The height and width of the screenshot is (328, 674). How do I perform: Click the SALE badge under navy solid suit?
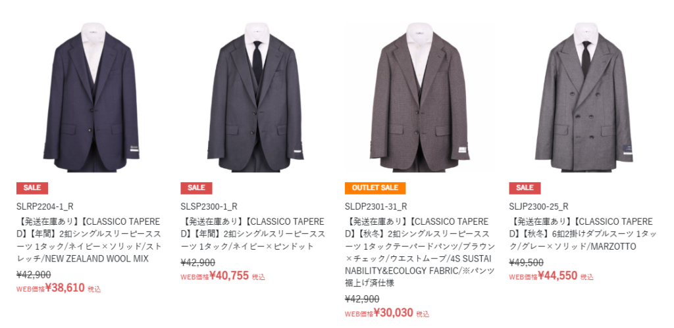(32, 188)
